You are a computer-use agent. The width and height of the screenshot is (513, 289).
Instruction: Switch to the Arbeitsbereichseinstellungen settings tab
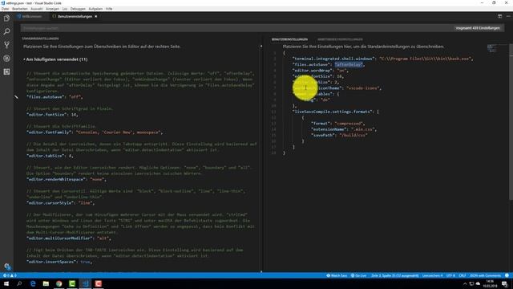(340, 39)
